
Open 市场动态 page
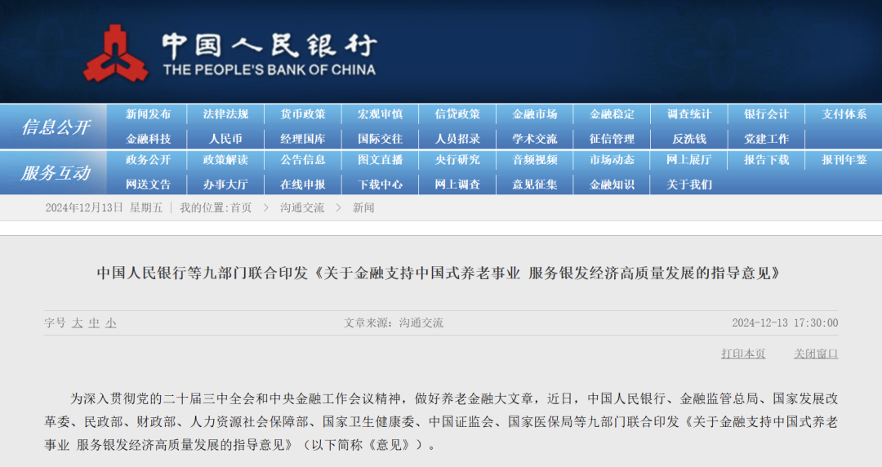[x=612, y=160]
